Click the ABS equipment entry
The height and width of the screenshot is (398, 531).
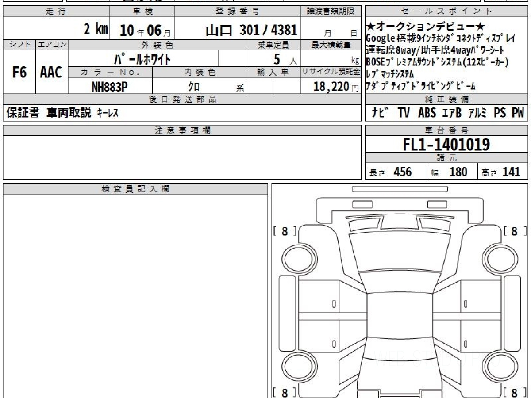click(x=427, y=113)
